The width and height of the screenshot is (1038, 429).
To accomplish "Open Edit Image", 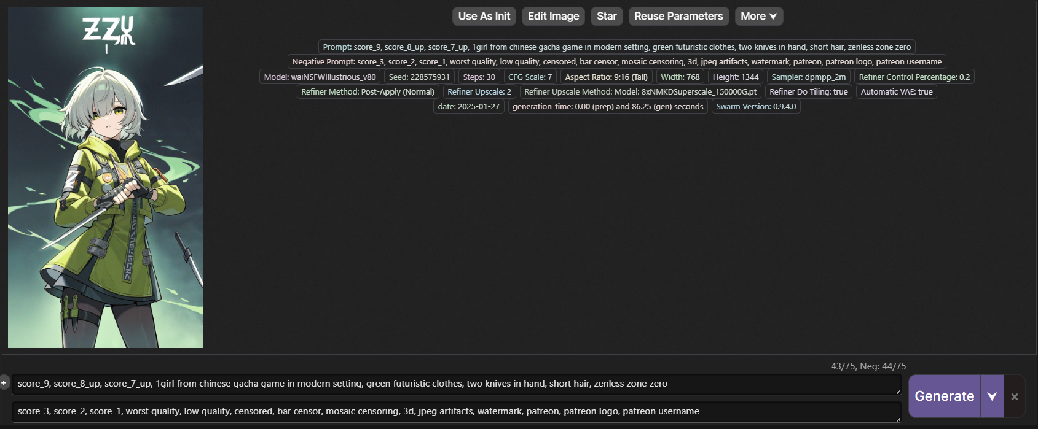I will pyautogui.click(x=553, y=16).
